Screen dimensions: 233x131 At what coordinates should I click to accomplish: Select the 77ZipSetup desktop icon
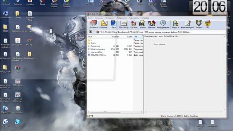[18, 83]
